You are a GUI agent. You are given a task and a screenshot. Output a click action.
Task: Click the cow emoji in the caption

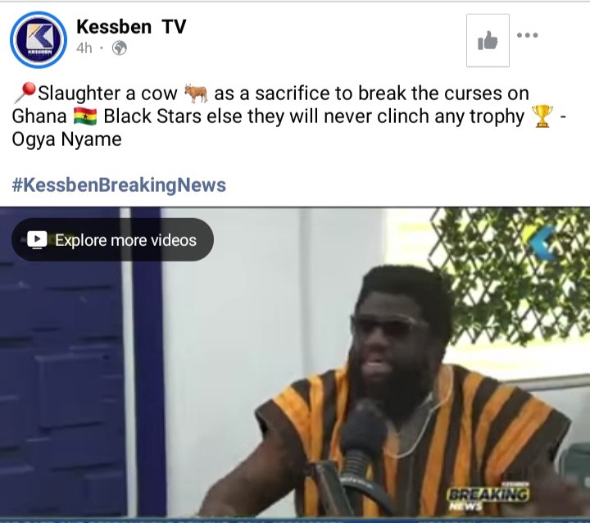(196, 93)
